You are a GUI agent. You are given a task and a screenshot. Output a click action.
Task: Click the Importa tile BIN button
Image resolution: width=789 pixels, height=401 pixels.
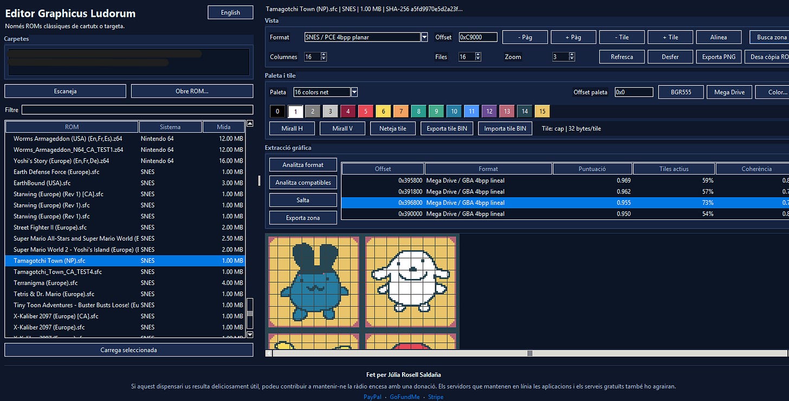[505, 128]
